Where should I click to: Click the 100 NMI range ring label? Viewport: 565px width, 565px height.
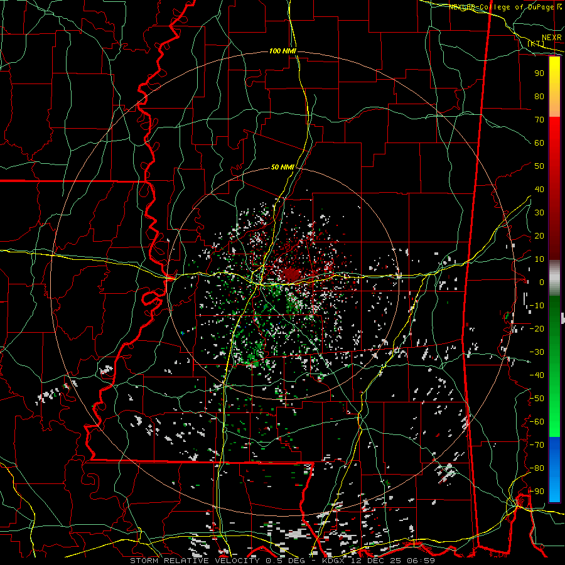tap(283, 51)
